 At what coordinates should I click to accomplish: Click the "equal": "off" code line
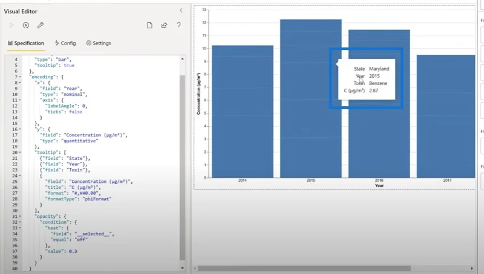click(69, 240)
